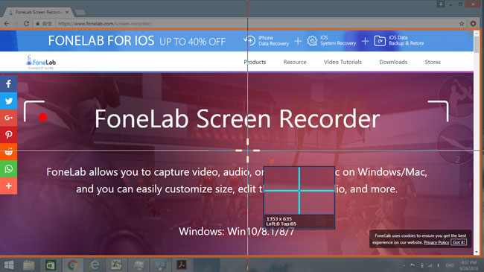Viewport: 484px width, 272px height.
Task: Reload the page in the browser
Action: (26, 24)
